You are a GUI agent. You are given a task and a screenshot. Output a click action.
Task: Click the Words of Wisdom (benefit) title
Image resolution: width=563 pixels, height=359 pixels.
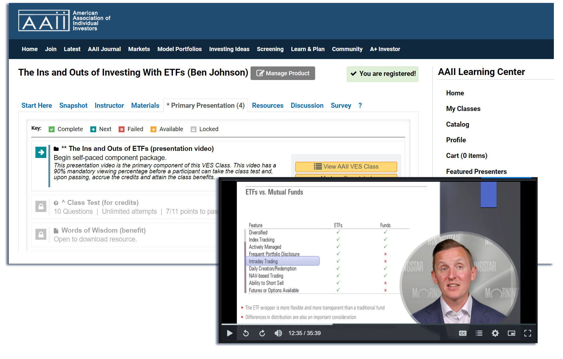pos(103,230)
